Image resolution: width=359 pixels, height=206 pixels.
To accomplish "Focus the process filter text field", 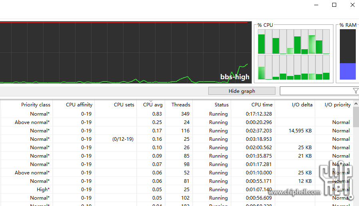I will [316, 91].
